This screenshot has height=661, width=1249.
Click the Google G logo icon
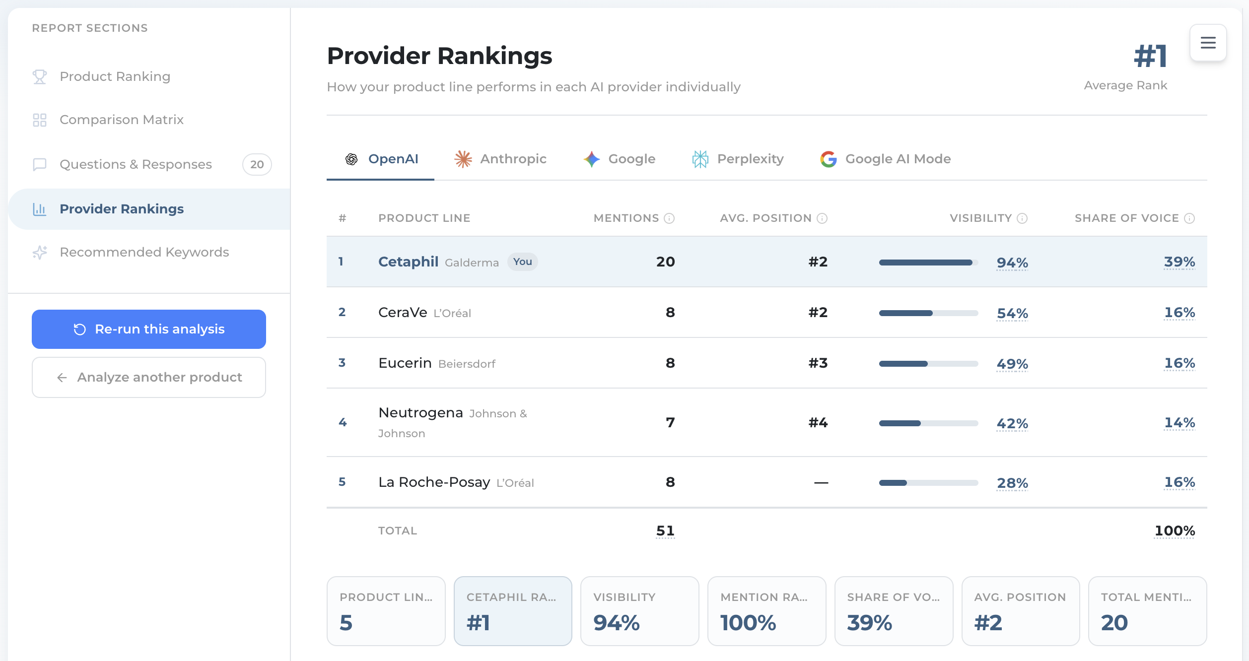pos(829,159)
